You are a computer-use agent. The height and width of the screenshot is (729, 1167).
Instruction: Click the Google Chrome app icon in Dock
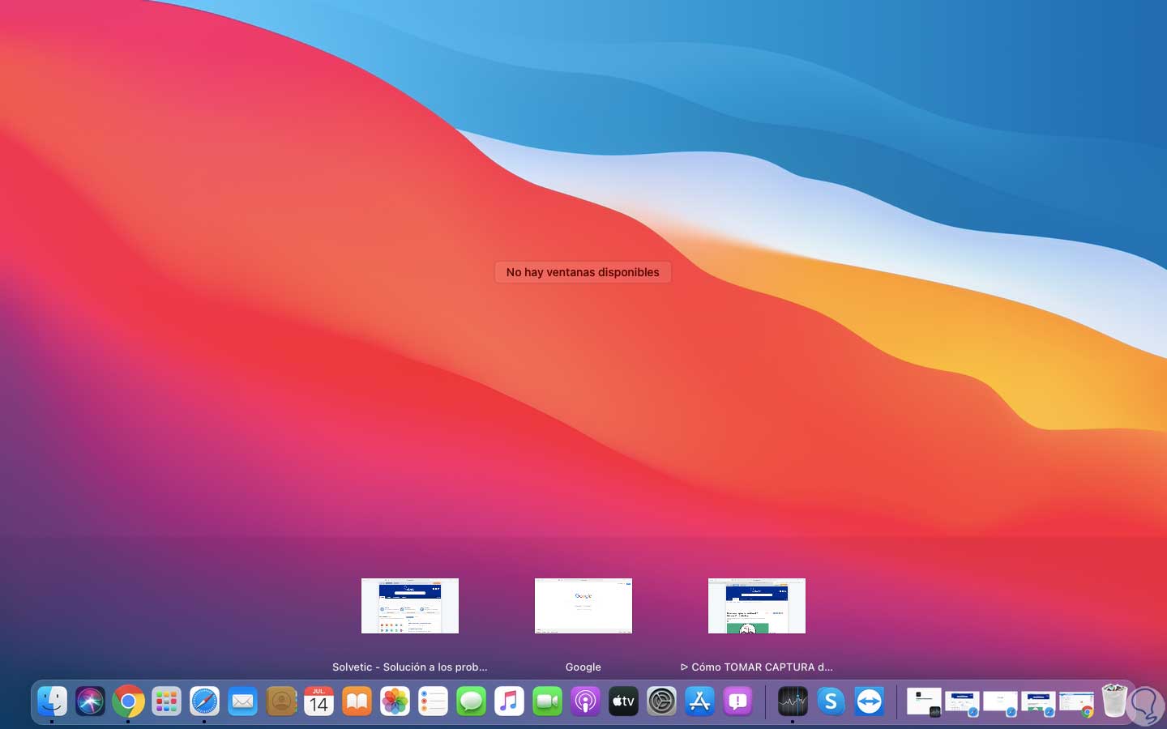click(x=129, y=701)
